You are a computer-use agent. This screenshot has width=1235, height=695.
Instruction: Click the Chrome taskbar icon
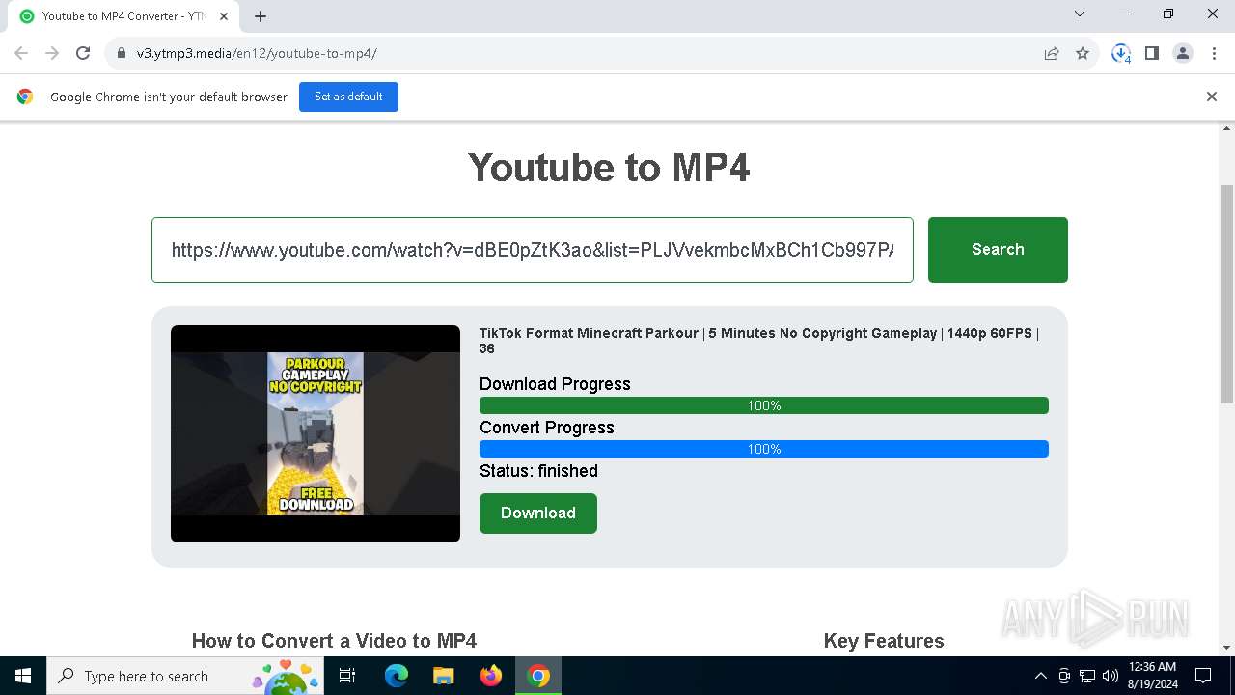[x=538, y=676]
